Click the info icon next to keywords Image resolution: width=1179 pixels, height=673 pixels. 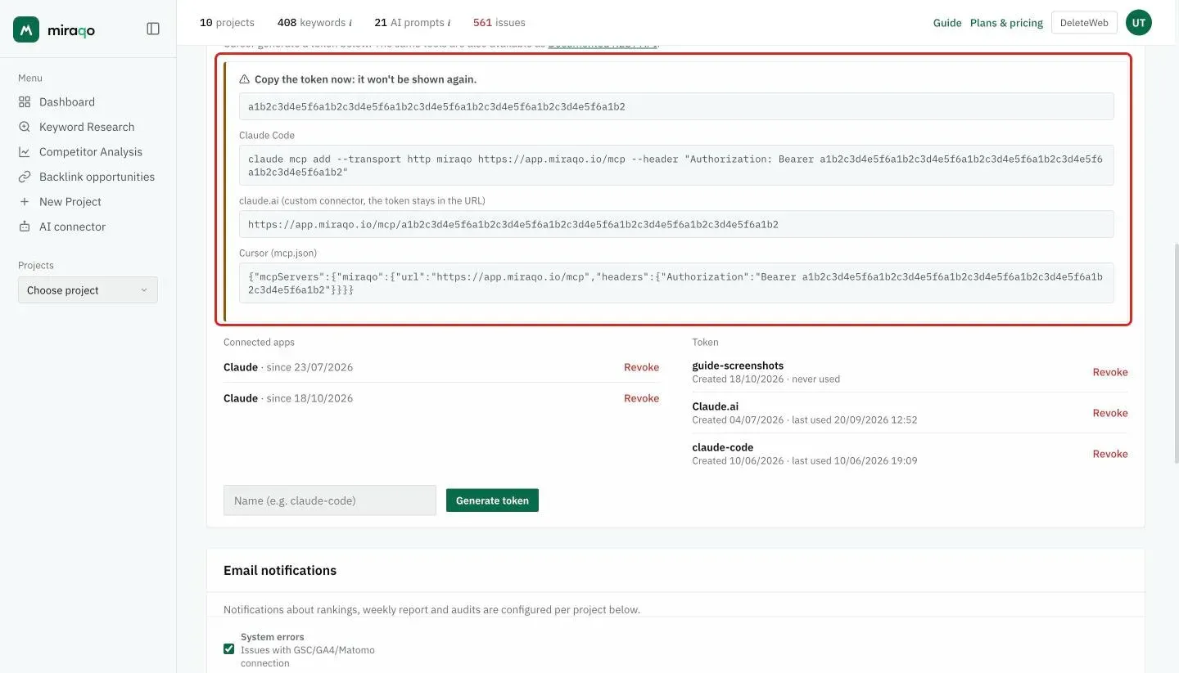coord(350,23)
